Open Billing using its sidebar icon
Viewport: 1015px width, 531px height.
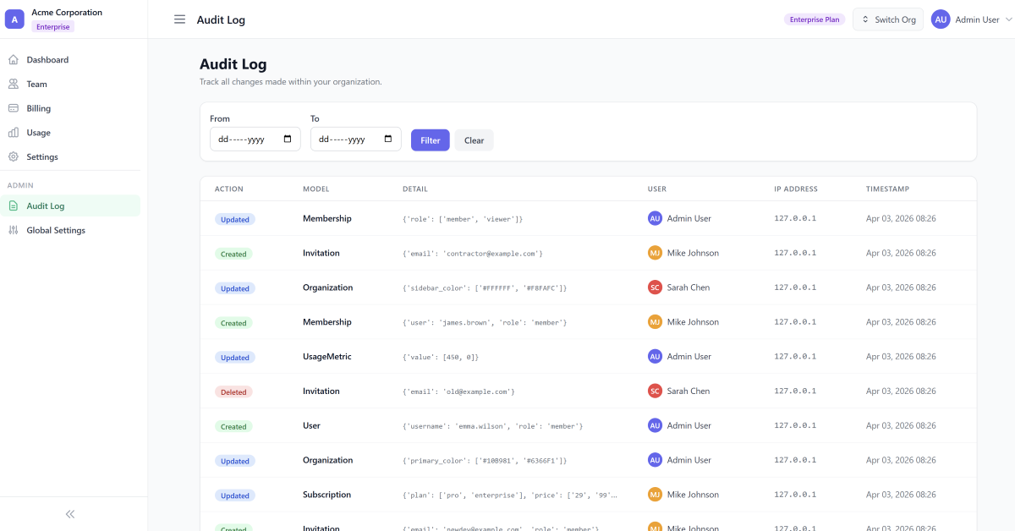click(x=12, y=107)
